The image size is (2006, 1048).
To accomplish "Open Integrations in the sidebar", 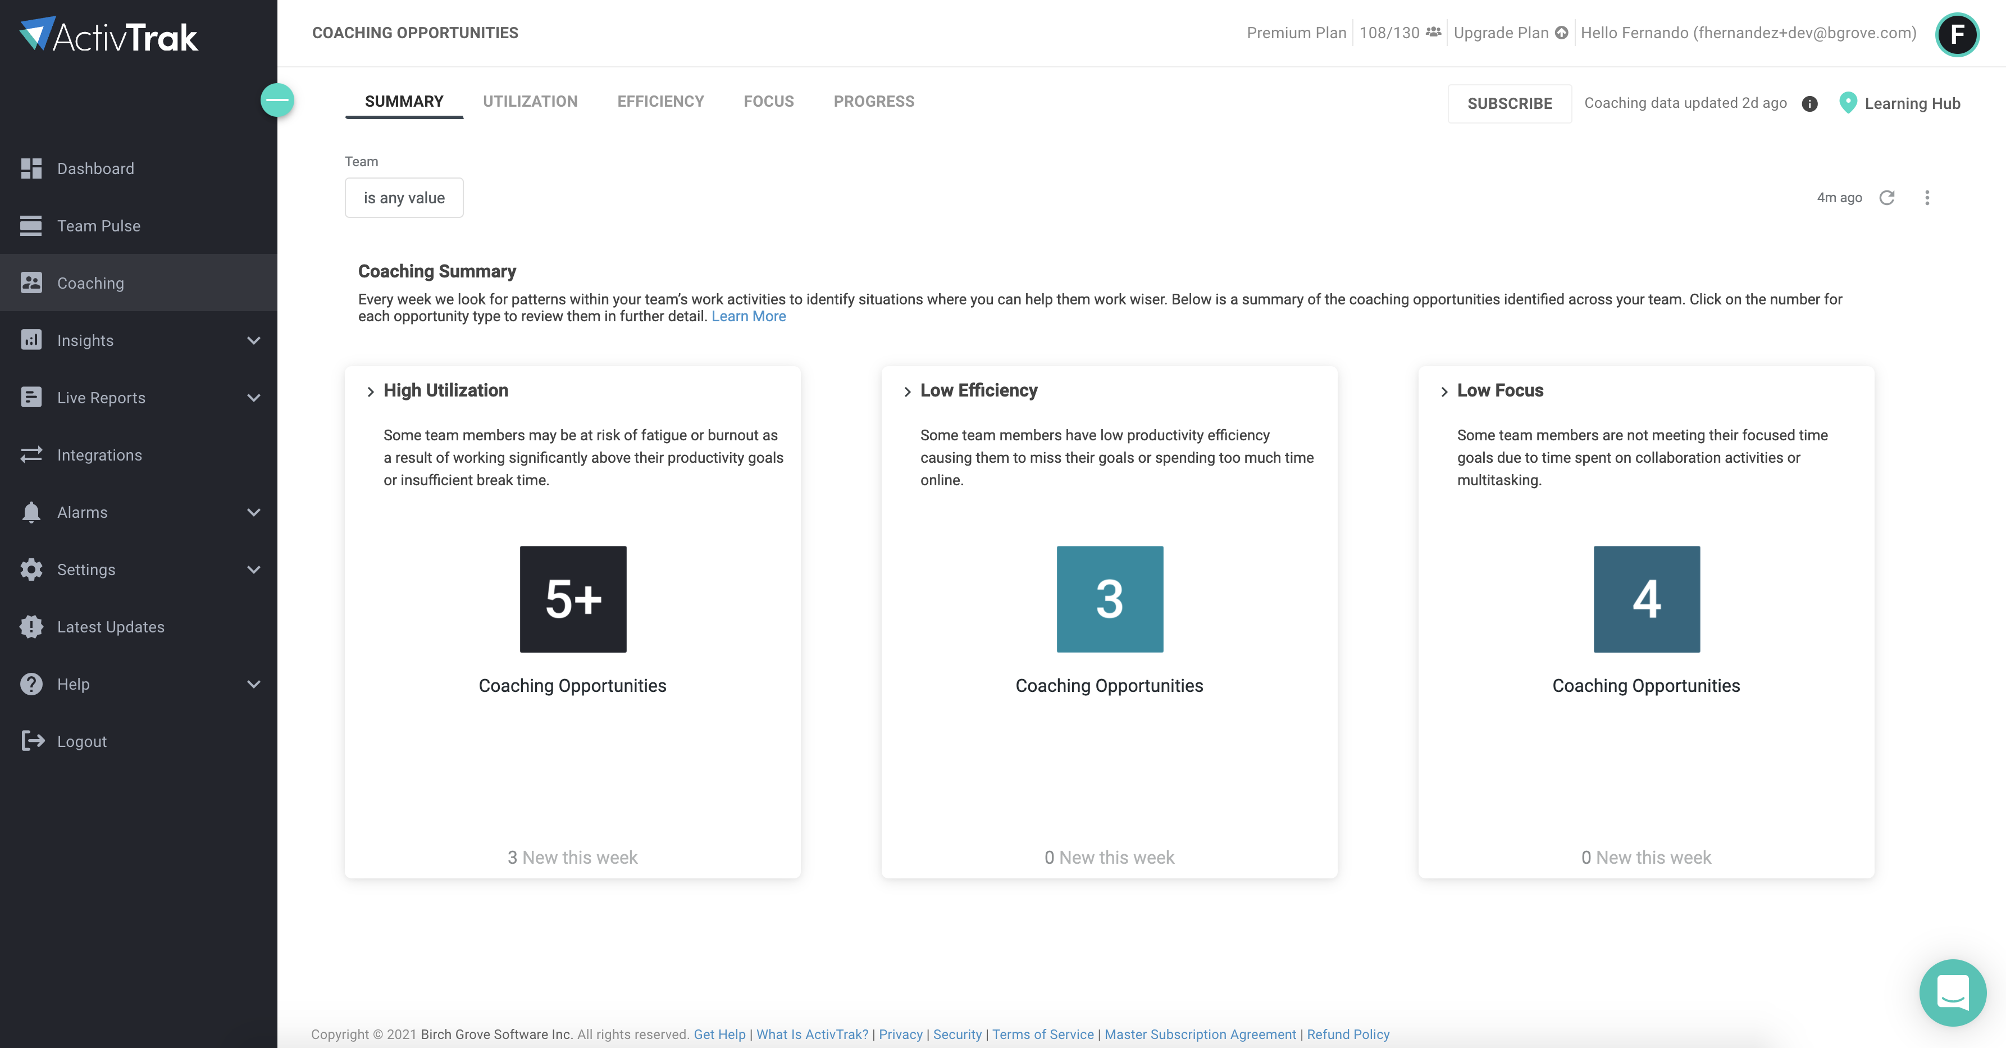I will coord(139,455).
